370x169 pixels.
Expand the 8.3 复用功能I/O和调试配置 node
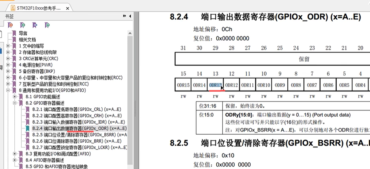coord(15,154)
